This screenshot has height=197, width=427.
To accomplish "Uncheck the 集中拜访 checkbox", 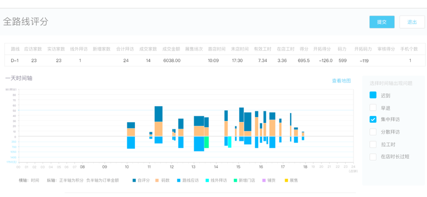I will click(373, 119).
